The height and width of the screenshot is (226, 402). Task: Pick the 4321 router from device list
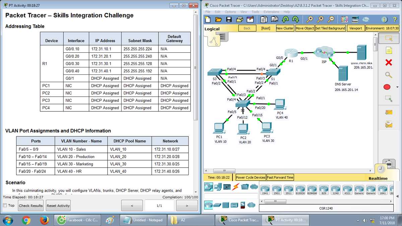pyautogui.click(x=347, y=190)
